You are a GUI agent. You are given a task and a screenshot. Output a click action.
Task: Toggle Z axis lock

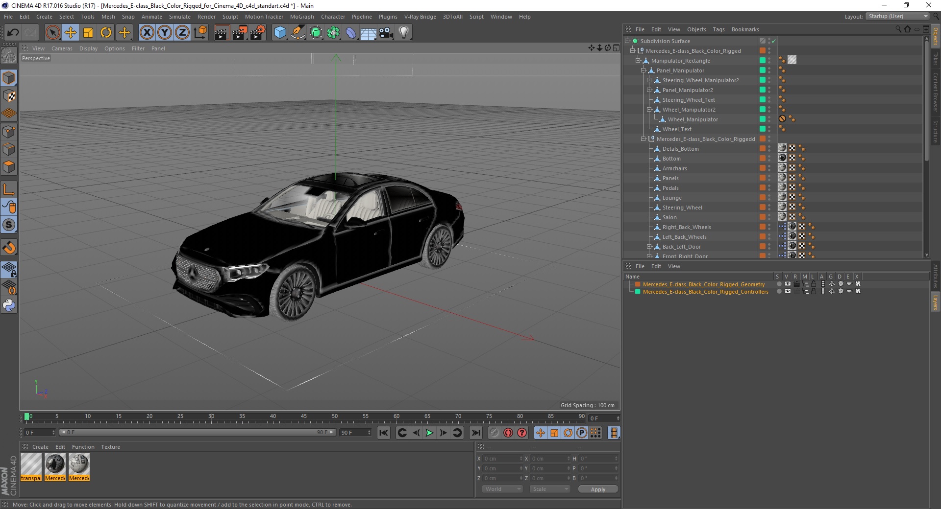tap(182, 33)
